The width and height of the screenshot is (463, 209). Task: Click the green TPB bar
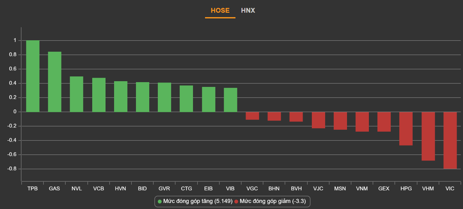[x=33, y=76]
